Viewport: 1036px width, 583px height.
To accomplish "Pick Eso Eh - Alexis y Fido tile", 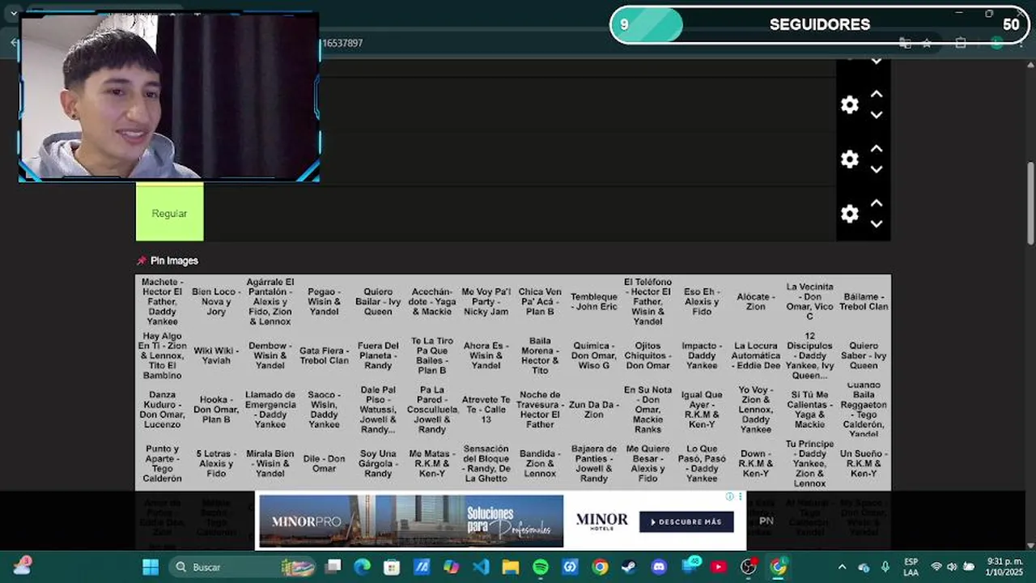I will coord(702,301).
